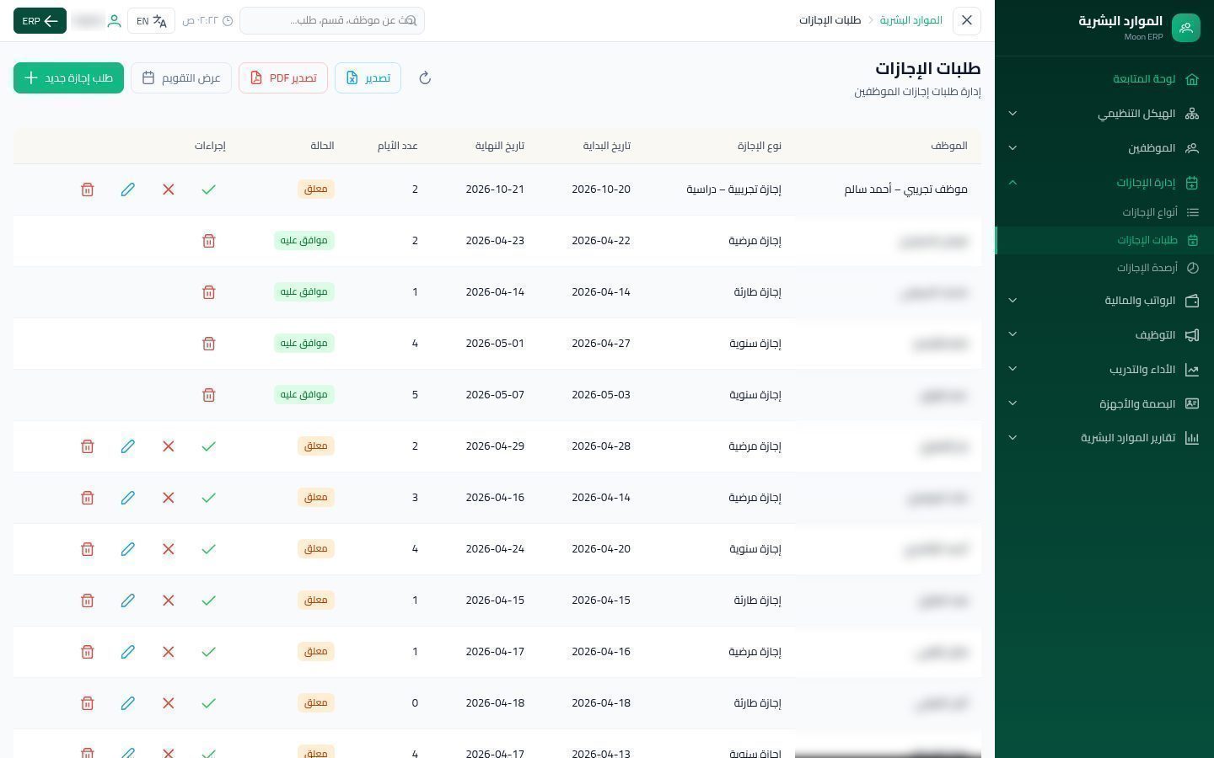Open لوحة المتابعة dashboard

(x=1104, y=79)
